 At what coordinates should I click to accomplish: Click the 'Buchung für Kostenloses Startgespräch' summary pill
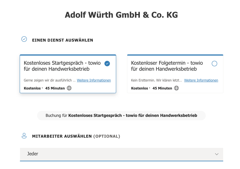pos(121,116)
